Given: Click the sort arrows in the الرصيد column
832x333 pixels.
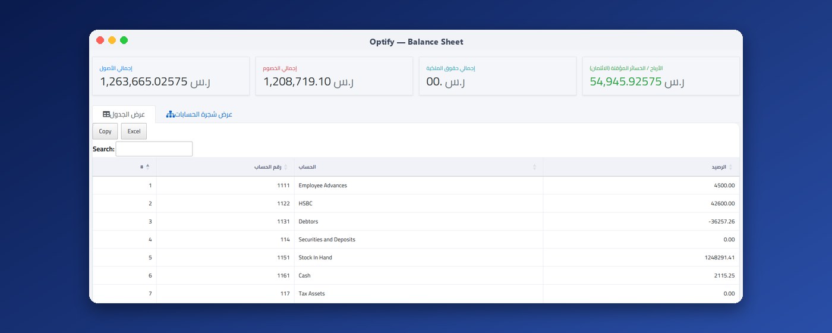Looking at the screenshot, I should (731, 167).
